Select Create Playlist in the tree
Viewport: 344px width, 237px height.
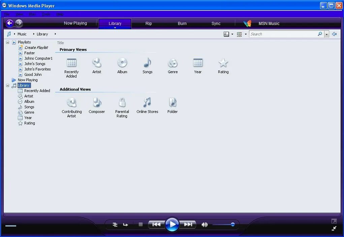pyautogui.click(x=36, y=48)
